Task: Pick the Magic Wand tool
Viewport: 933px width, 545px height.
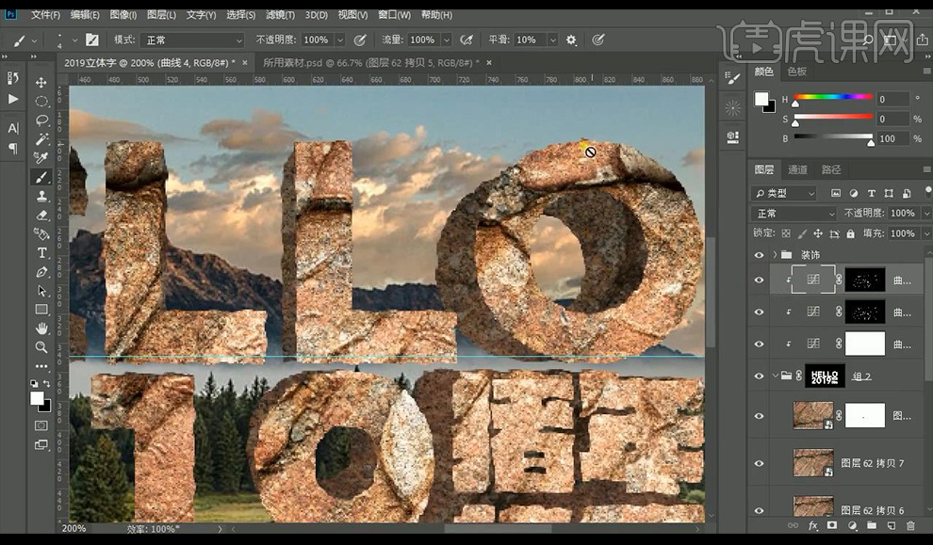Action: 41,139
